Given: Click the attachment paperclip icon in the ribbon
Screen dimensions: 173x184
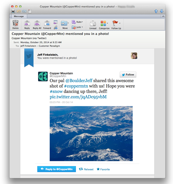Looking at the screenshot, I should click(55, 27).
